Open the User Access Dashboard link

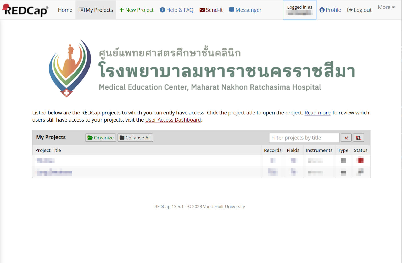click(173, 120)
